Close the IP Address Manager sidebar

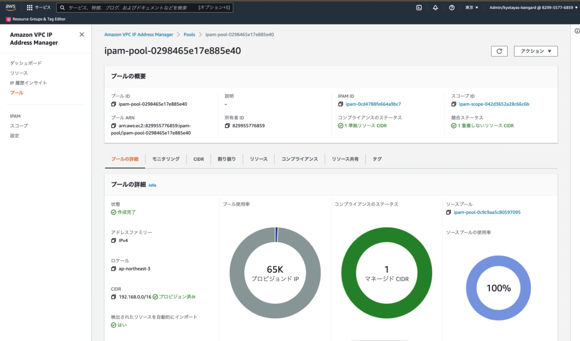(x=82, y=35)
